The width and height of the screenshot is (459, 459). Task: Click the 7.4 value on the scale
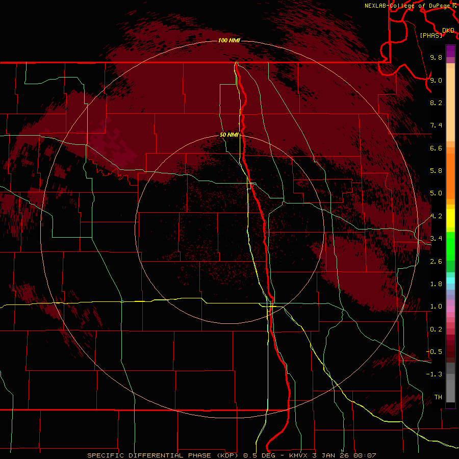[436, 125]
